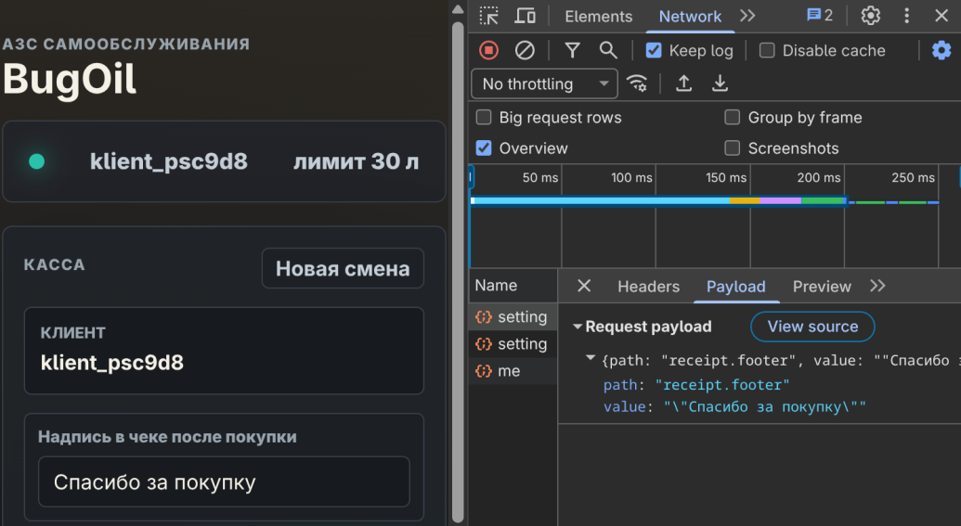Uncheck the Overview checkbox
Screen dimensions: 961x526
click(x=484, y=148)
